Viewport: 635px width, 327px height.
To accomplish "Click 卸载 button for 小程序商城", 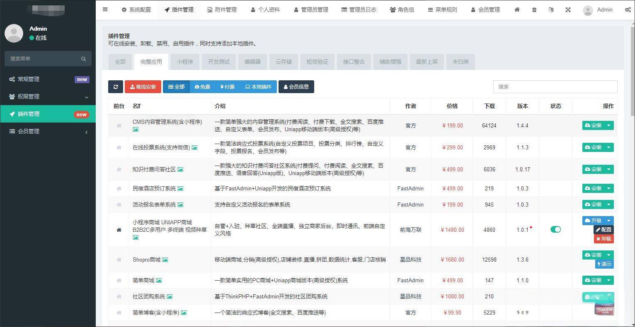I will click(x=603, y=239).
